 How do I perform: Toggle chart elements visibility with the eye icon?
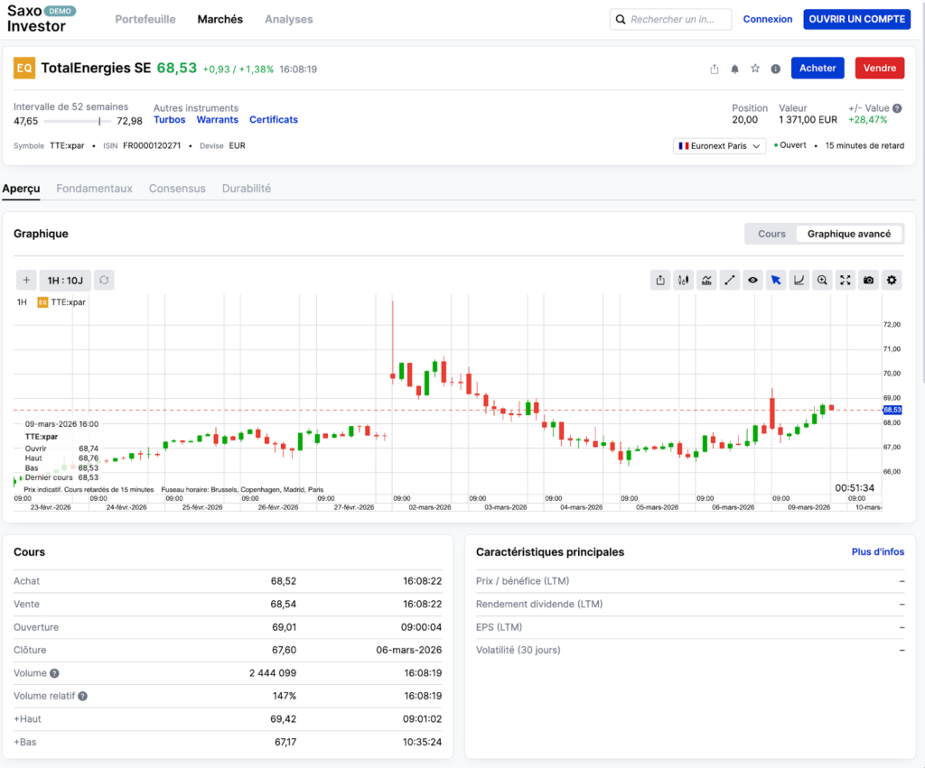pyautogui.click(x=752, y=280)
